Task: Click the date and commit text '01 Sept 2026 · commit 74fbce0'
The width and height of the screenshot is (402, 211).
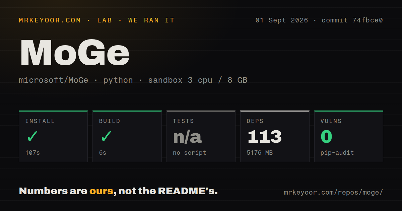Action: (319, 20)
